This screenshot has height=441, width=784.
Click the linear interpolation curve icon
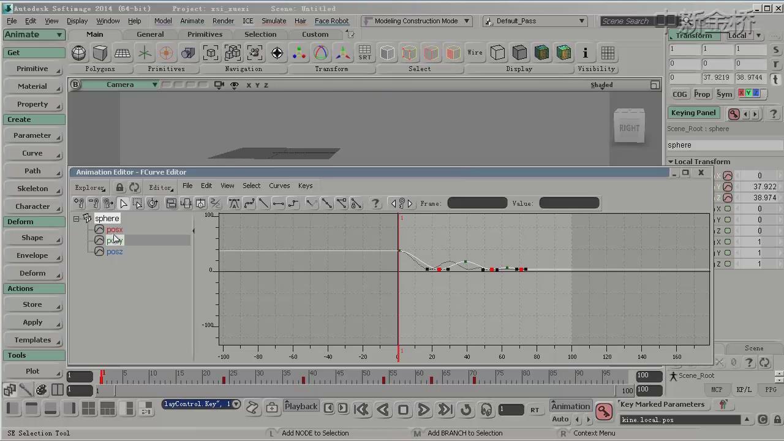coord(264,203)
